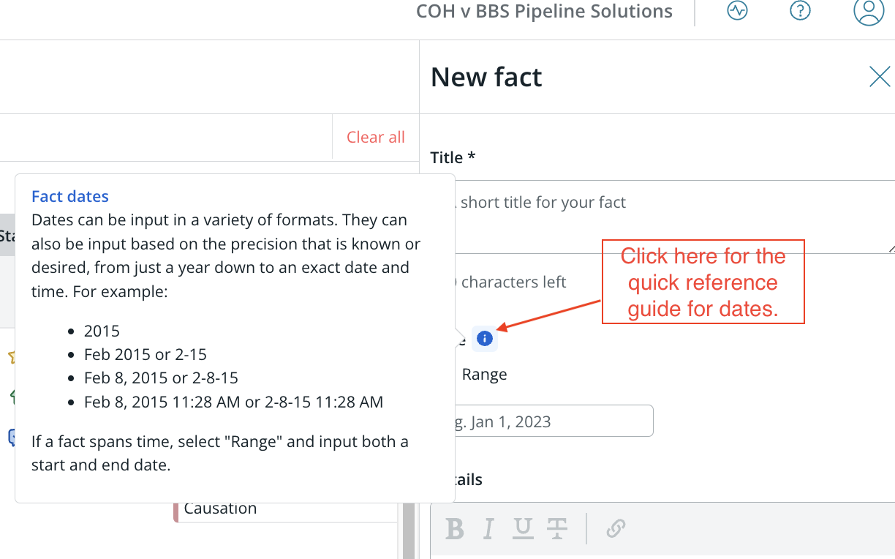Click the Clear all link
Screen dimensions: 895x559
(376, 137)
